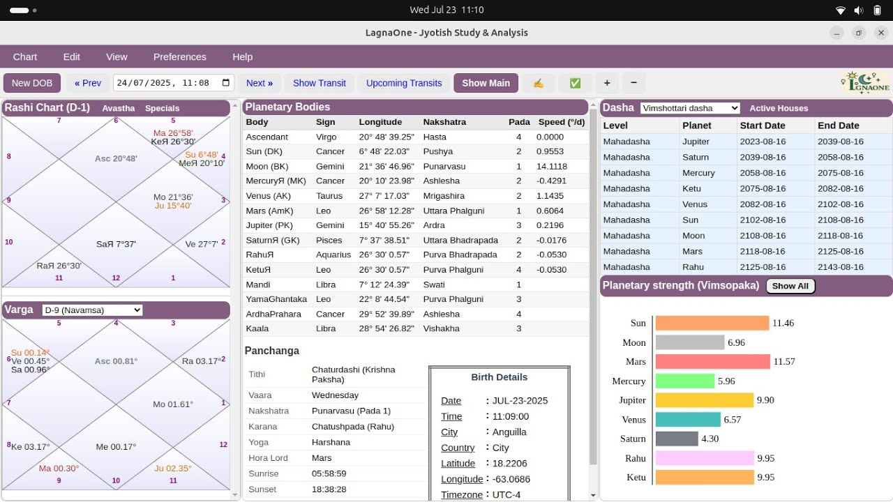Click the Prev navigation button
This screenshot has width=893, height=502.
pos(88,82)
